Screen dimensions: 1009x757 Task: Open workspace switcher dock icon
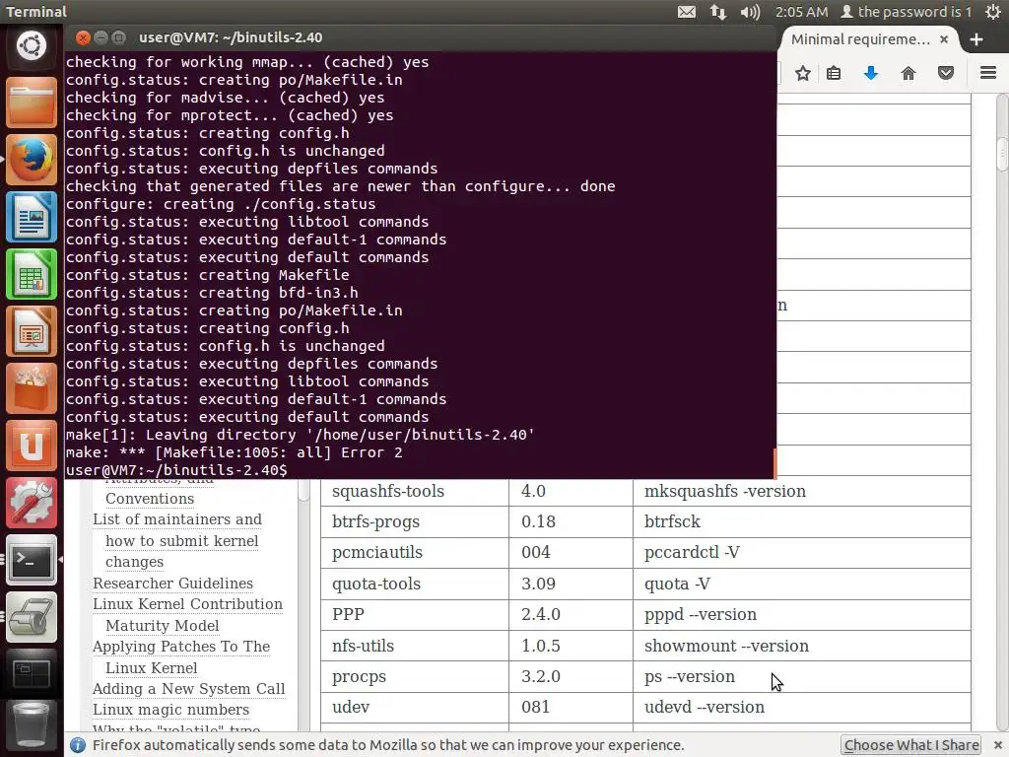tap(31, 674)
